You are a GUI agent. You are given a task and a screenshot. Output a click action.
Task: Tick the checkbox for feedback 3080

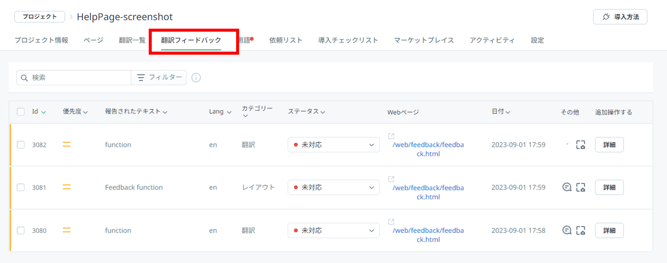point(21,230)
